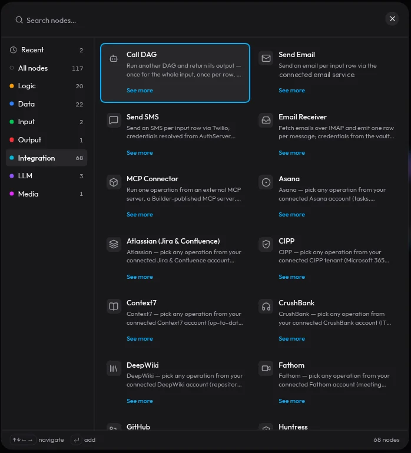Viewport: 411px width, 453px height.
Task: Select the Input category
Action: tap(47, 122)
